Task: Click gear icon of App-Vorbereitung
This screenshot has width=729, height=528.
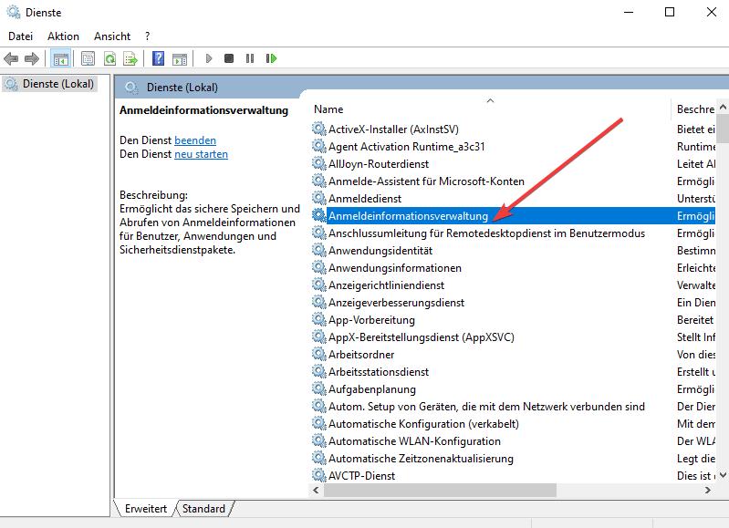Action: pyautogui.click(x=319, y=319)
